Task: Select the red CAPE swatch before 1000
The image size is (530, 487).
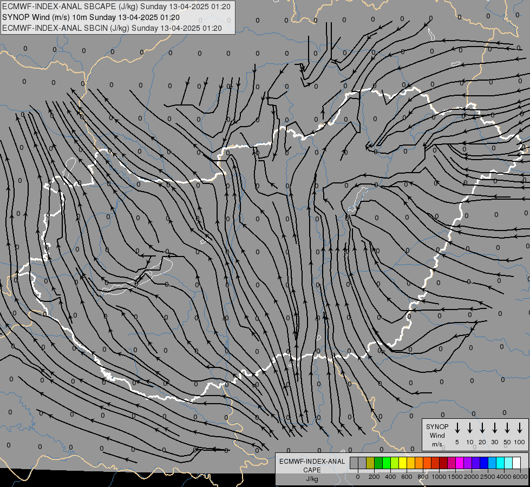Action: pos(435,463)
